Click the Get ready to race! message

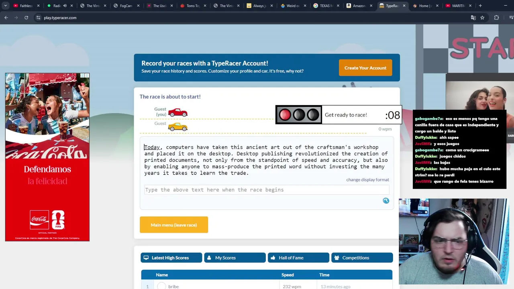point(346,115)
